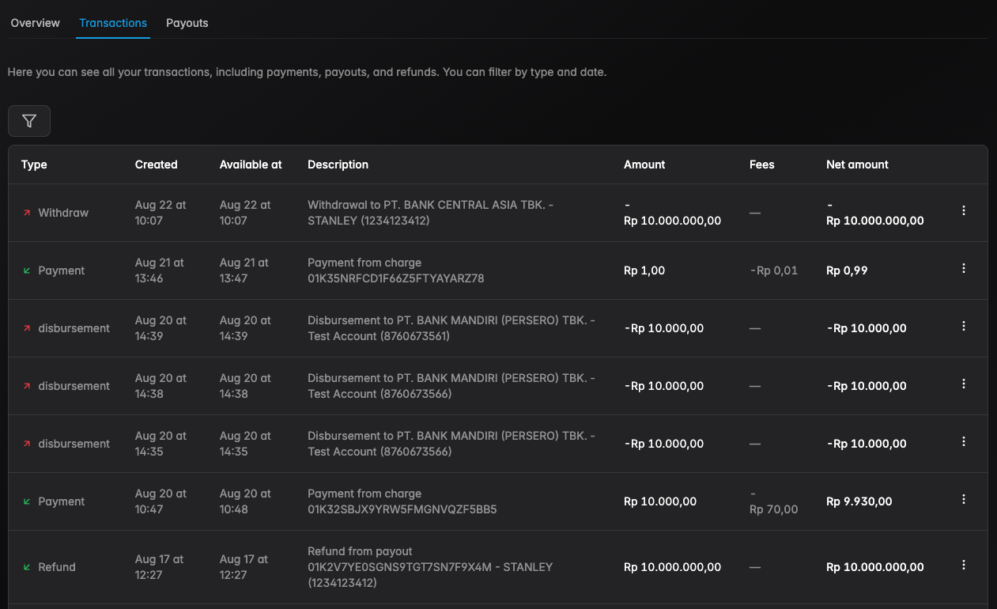Viewport: 997px width, 609px height.
Task: Click the Type column header
Action: pyautogui.click(x=34, y=165)
